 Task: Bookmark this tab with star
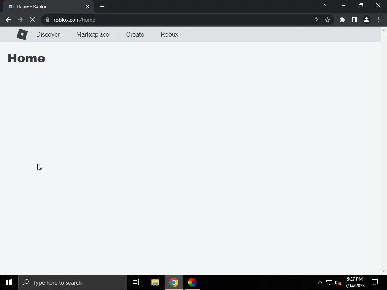click(327, 20)
